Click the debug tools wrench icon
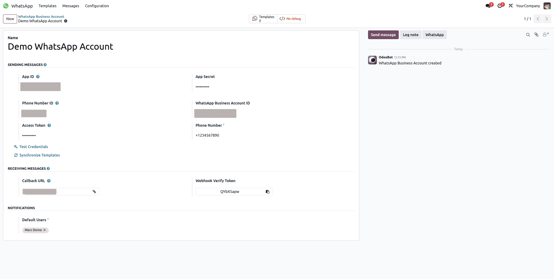 (x=511, y=6)
